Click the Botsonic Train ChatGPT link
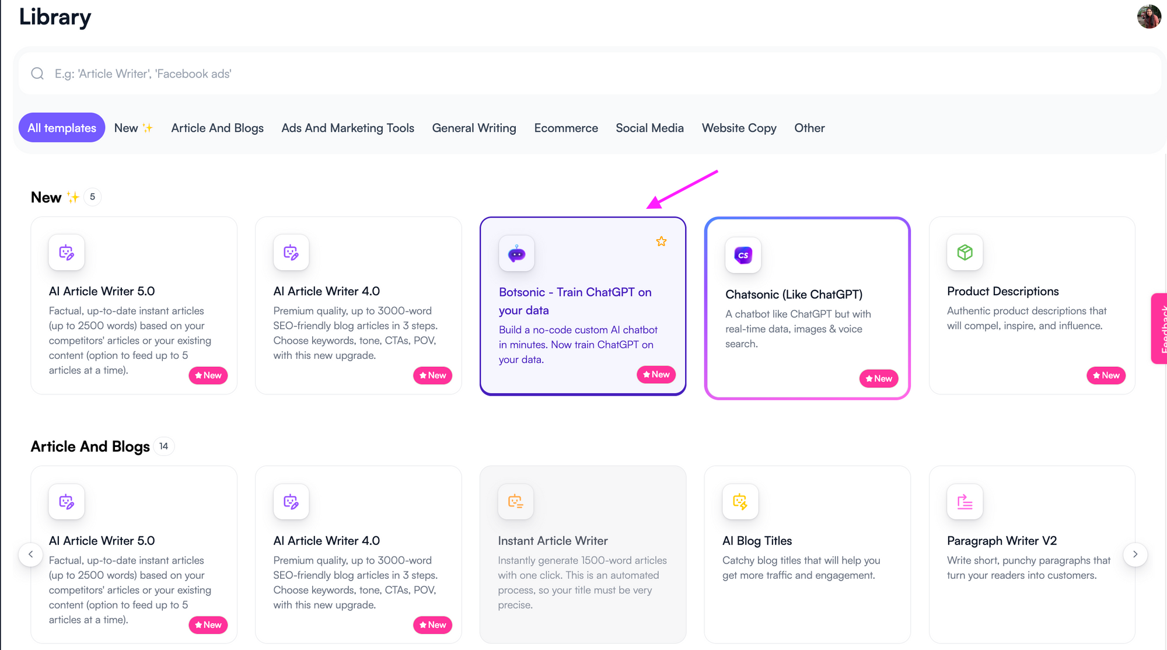Viewport: 1167px width, 650px height. pos(576,299)
